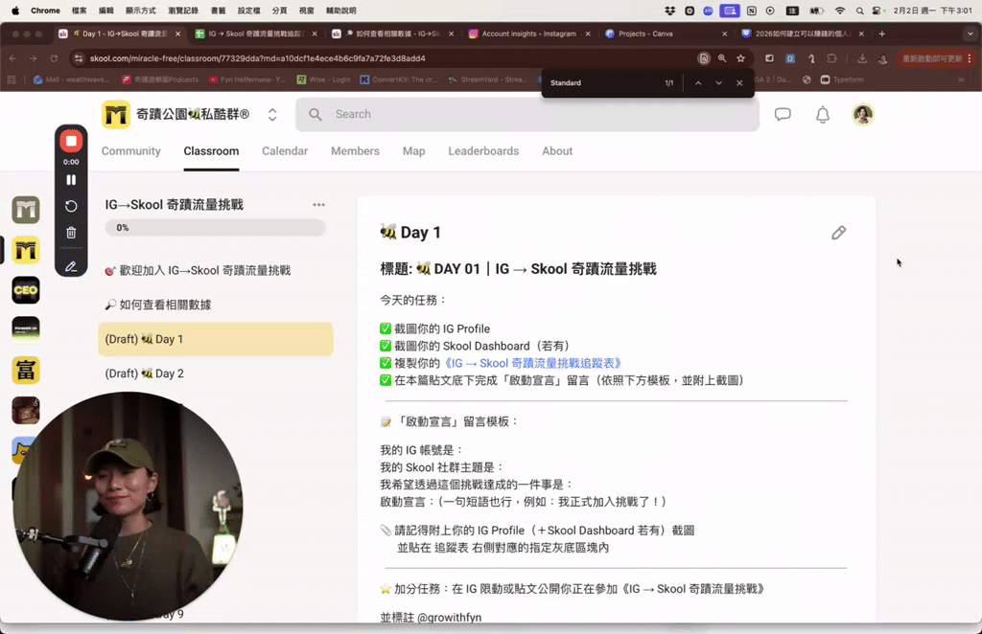Open the Community tab
Image resolution: width=982 pixels, height=634 pixels.
coord(130,151)
